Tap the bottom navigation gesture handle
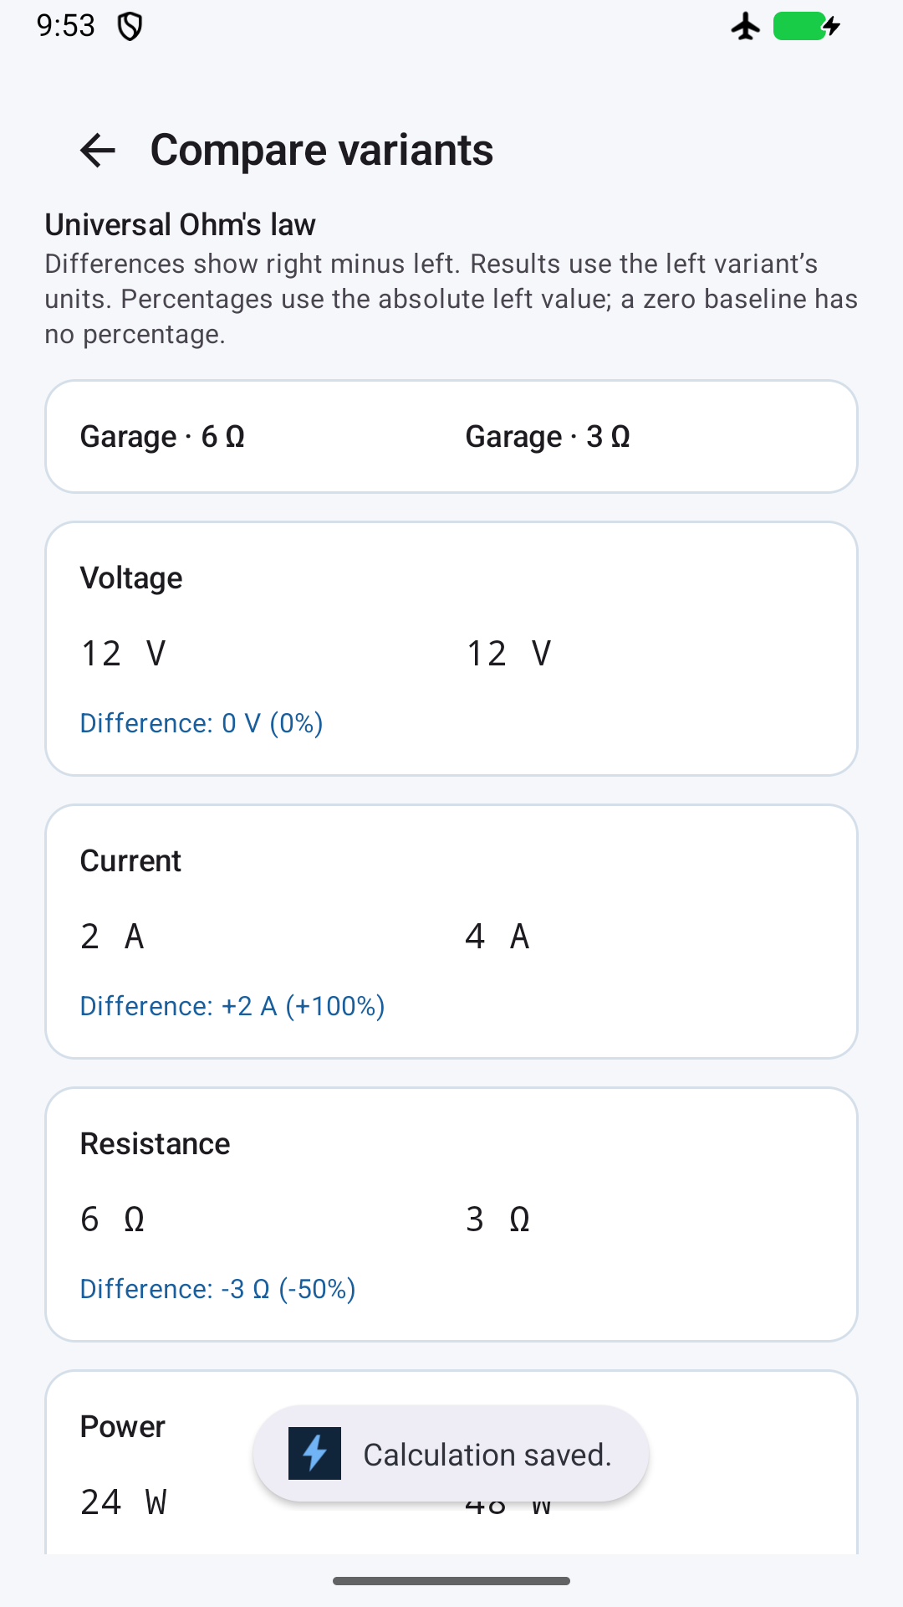This screenshot has width=903, height=1607. (x=451, y=1581)
